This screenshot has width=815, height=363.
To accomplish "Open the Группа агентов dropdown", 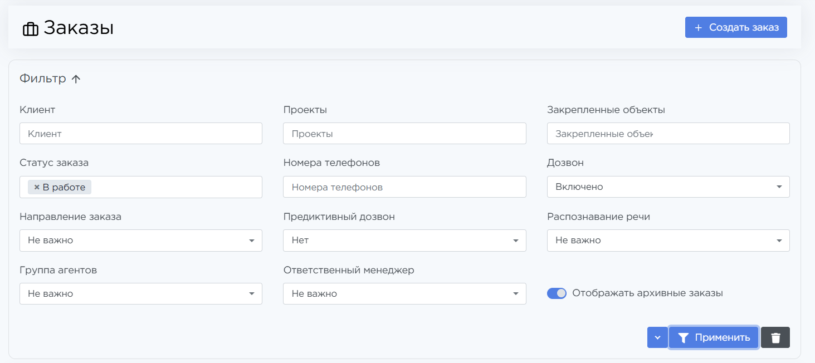I will coord(140,294).
